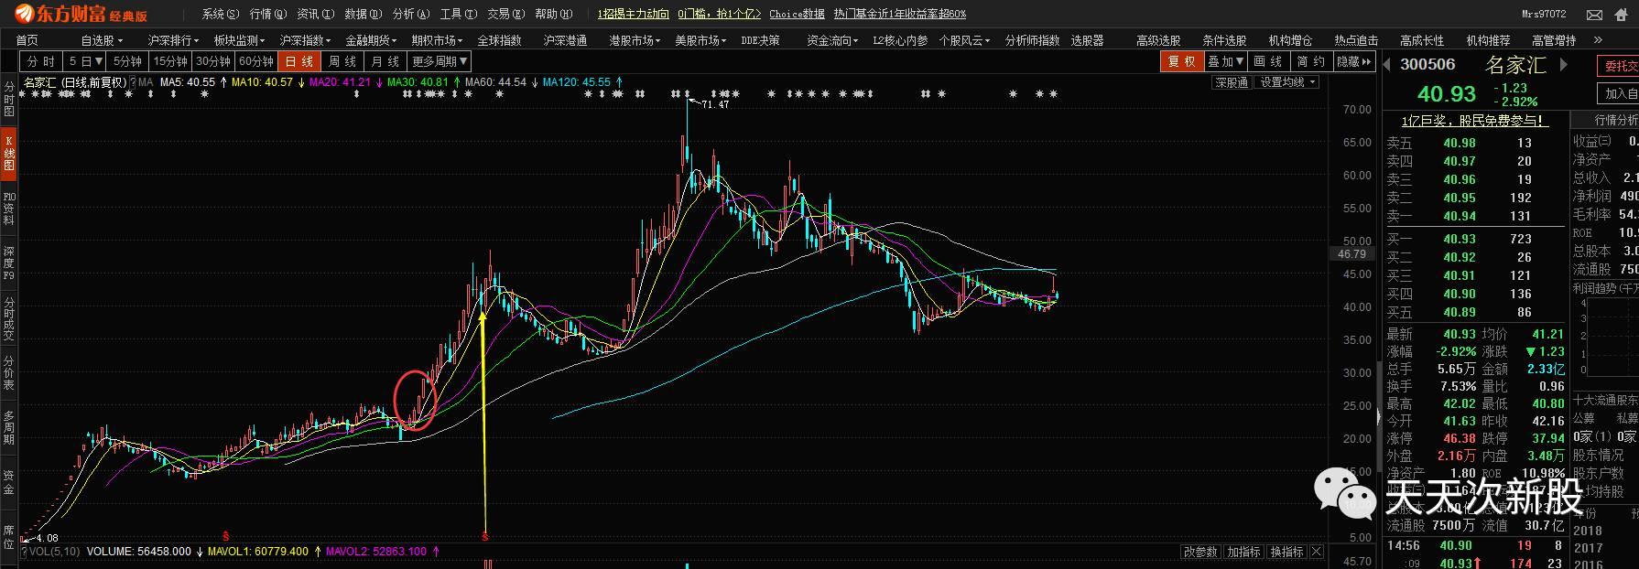Toggle the 复权 adjustment button
The height and width of the screenshot is (569, 1639).
point(1181,61)
